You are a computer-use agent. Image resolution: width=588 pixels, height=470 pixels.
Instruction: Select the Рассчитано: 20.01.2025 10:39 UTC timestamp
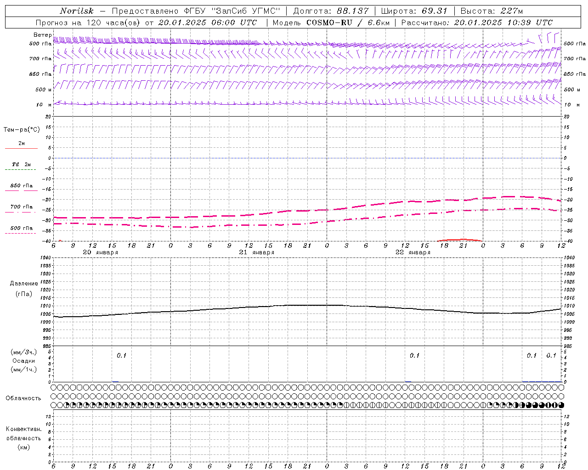coord(477,22)
